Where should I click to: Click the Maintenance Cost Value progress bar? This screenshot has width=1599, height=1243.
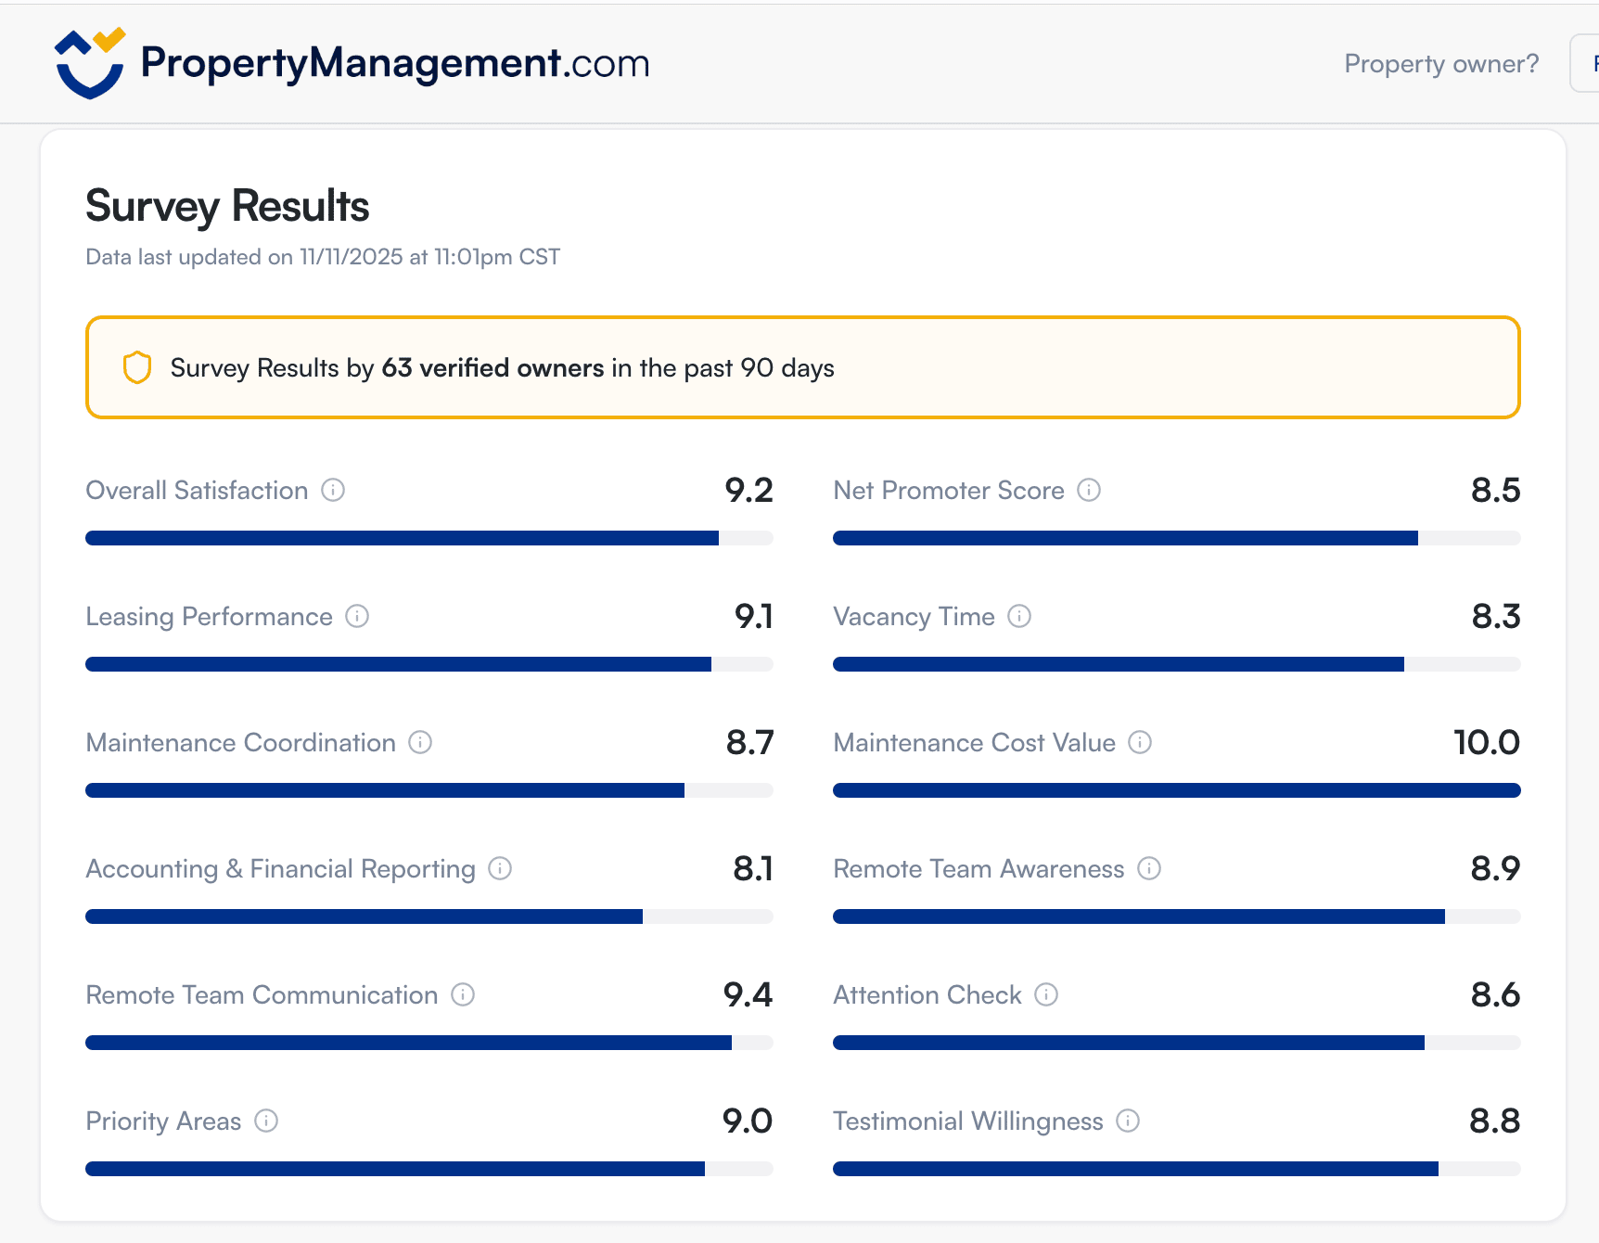point(1176,789)
